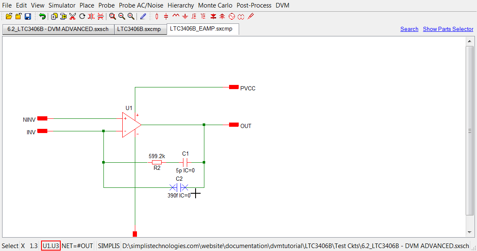Open the Probe AC/Noise menu
This screenshot has height=251, width=477.
(x=141, y=5)
